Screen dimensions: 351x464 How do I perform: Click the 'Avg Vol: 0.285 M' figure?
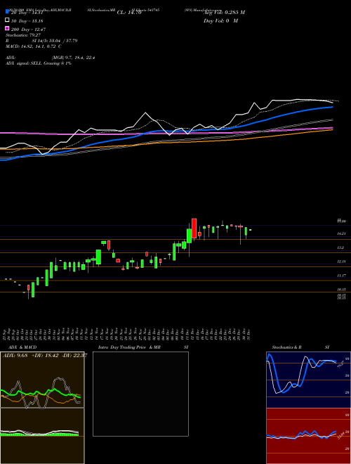225,13
